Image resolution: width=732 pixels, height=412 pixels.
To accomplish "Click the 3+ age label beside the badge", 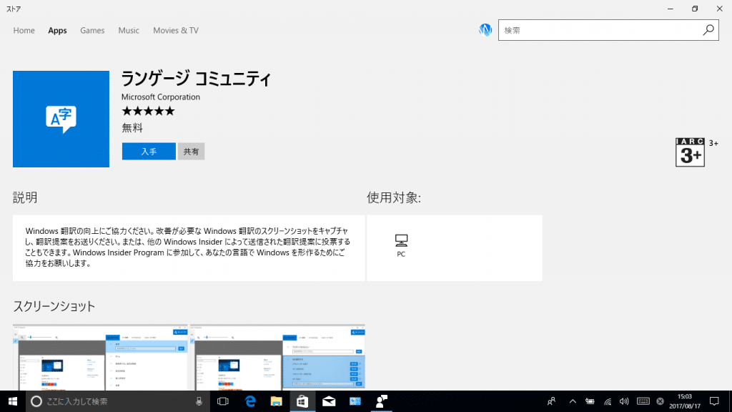I will click(713, 143).
